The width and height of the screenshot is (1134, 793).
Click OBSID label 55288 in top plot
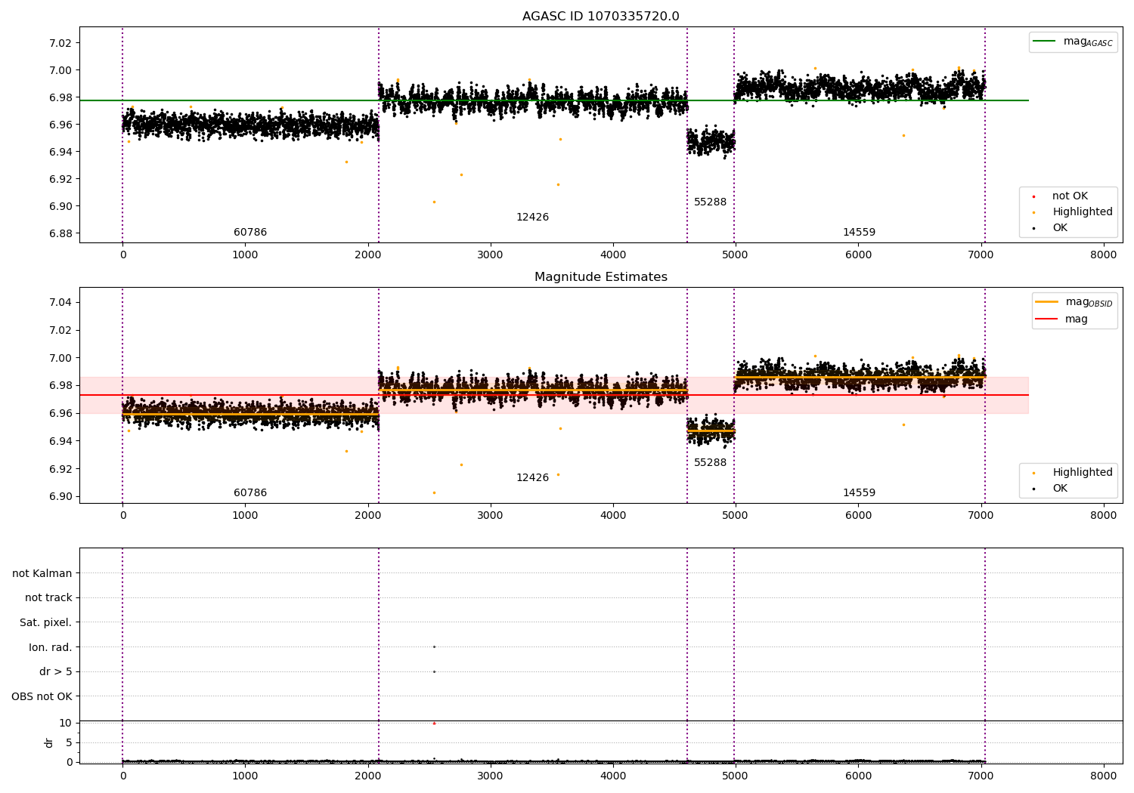pyautogui.click(x=710, y=202)
